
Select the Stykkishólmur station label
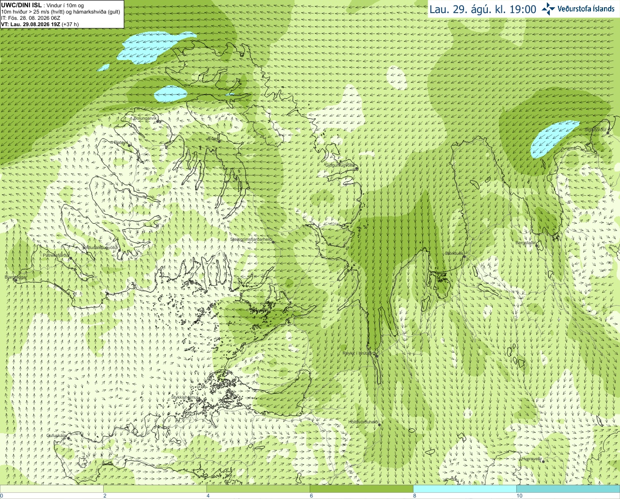click(185, 397)
